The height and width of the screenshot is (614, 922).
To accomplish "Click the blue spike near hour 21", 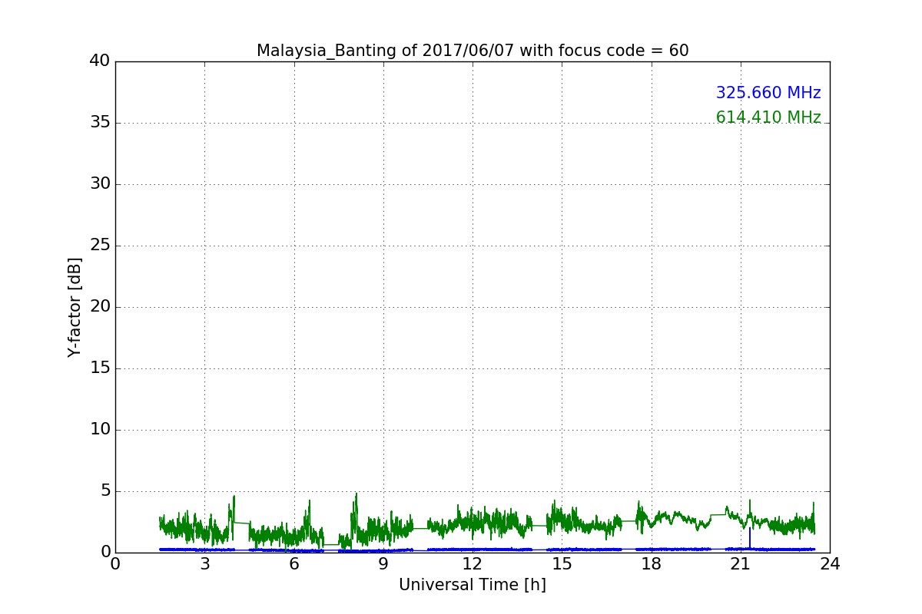I will click(x=750, y=536).
